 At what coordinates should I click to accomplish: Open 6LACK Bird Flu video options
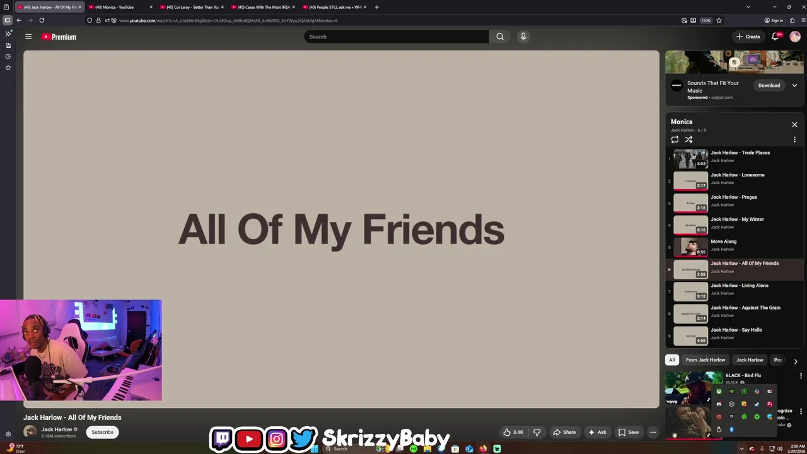(801, 376)
